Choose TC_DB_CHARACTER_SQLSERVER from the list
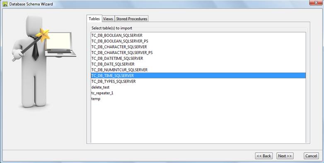This screenshot has height=163, width=324. tap(198, 47)
